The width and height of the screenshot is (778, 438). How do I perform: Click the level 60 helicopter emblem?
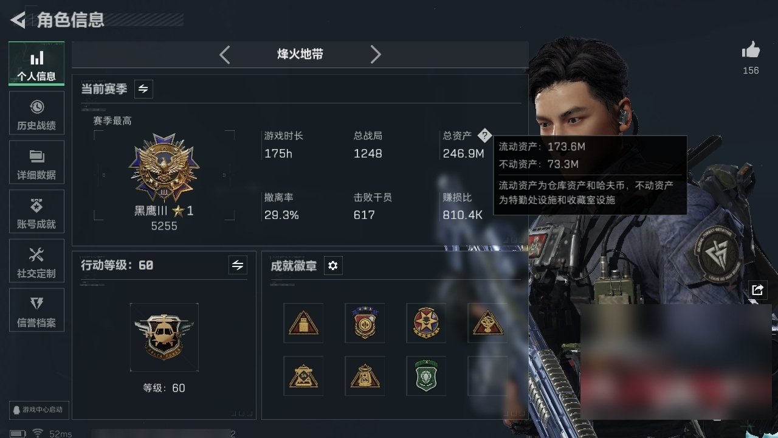coord(164,336)
